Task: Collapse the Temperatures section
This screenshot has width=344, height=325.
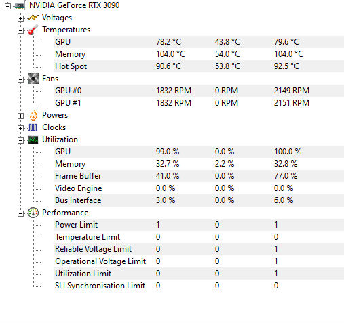Action: 20,30
